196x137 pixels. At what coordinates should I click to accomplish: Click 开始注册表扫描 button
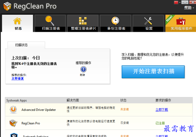click(x=153, y=72)
